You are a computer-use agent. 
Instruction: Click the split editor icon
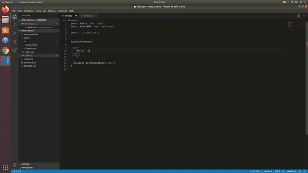(x=298, y=16)
